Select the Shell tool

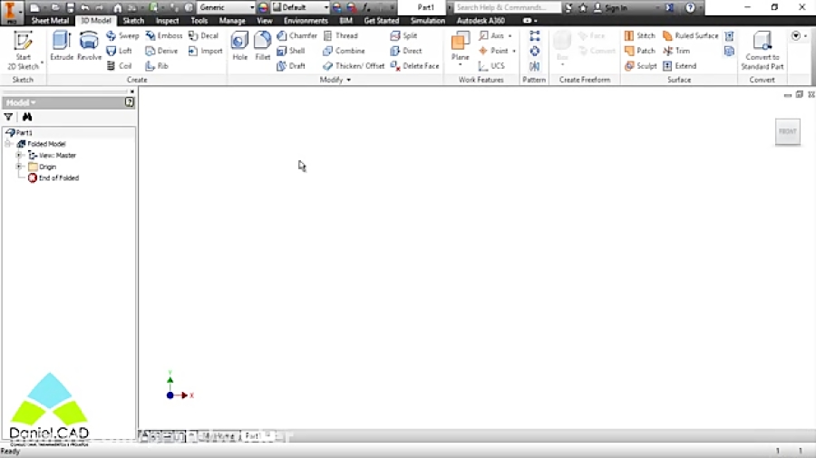(291, 51)
